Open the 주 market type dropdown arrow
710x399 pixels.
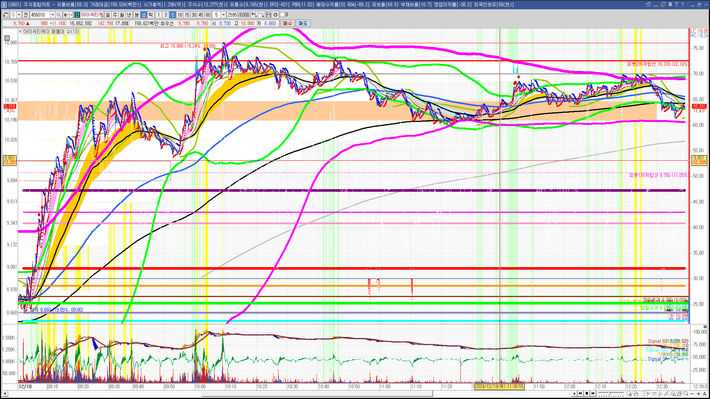(19, 15)
